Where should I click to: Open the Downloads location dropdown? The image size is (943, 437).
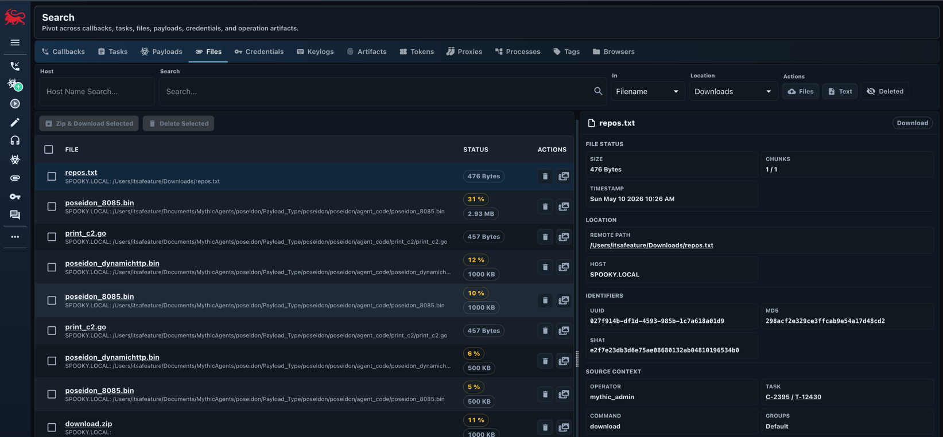click(x=733, y=91)
